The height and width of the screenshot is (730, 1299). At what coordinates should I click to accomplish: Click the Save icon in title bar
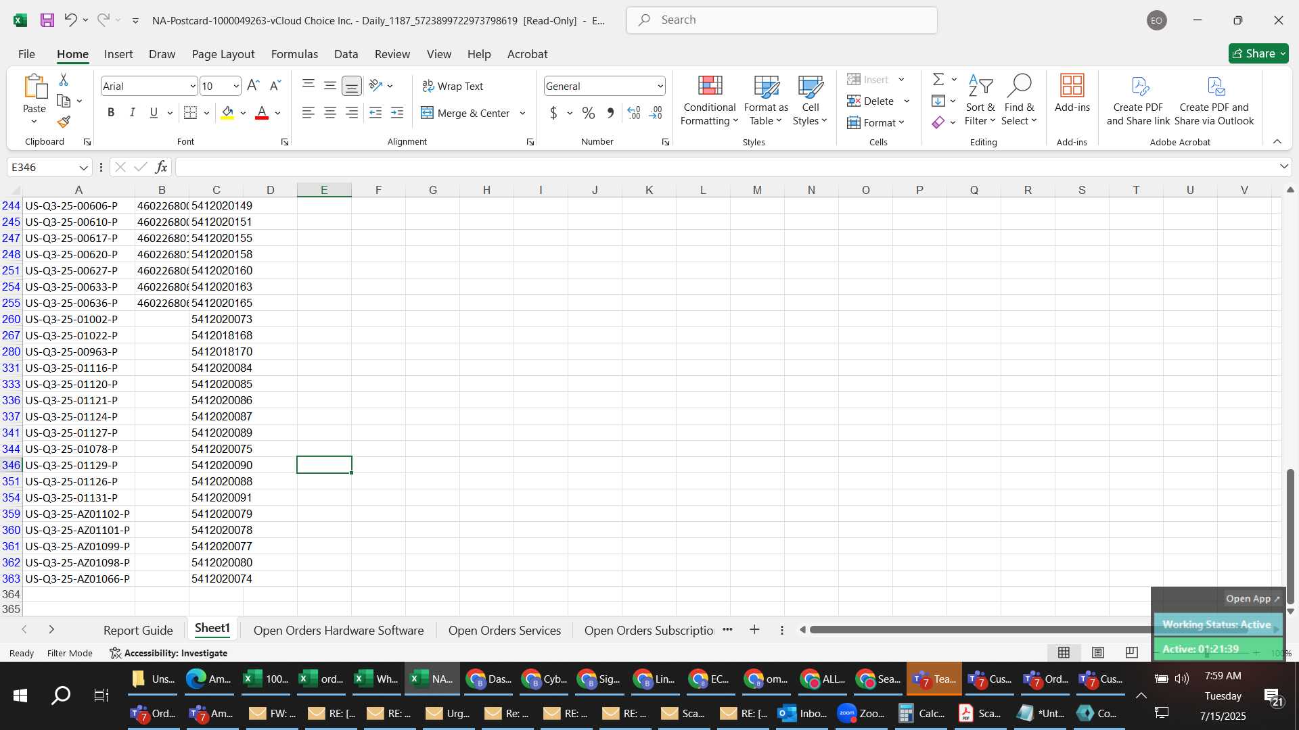[47, 20]
